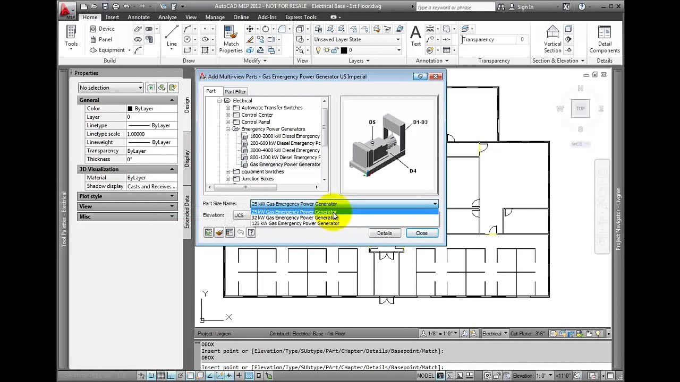Select the Gas Emergency Power Generator tree item

click(x=285, y=164)
